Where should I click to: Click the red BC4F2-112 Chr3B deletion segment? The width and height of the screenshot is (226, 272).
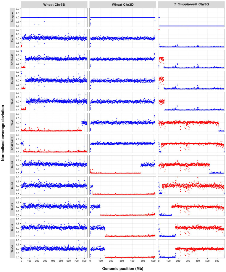coord(55,152)
